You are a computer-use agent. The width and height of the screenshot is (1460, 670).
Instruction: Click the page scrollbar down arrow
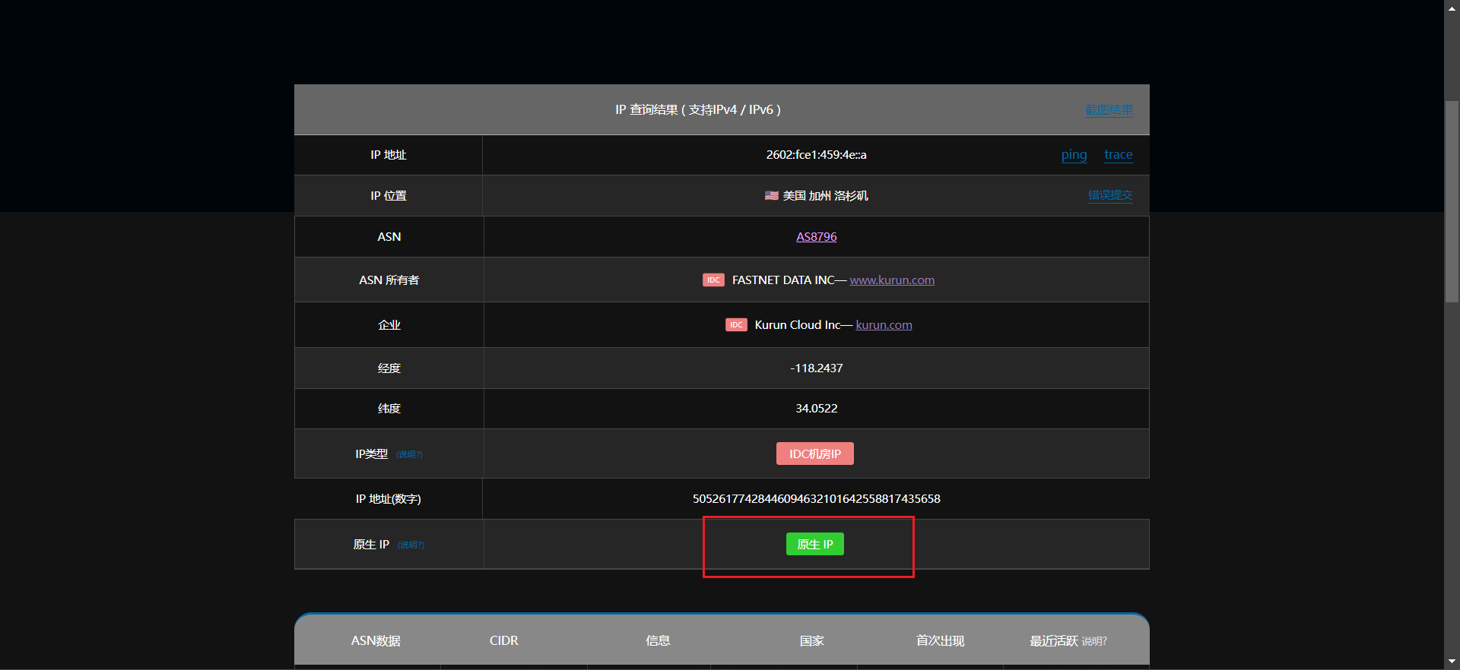click(x=1452, y=662)
